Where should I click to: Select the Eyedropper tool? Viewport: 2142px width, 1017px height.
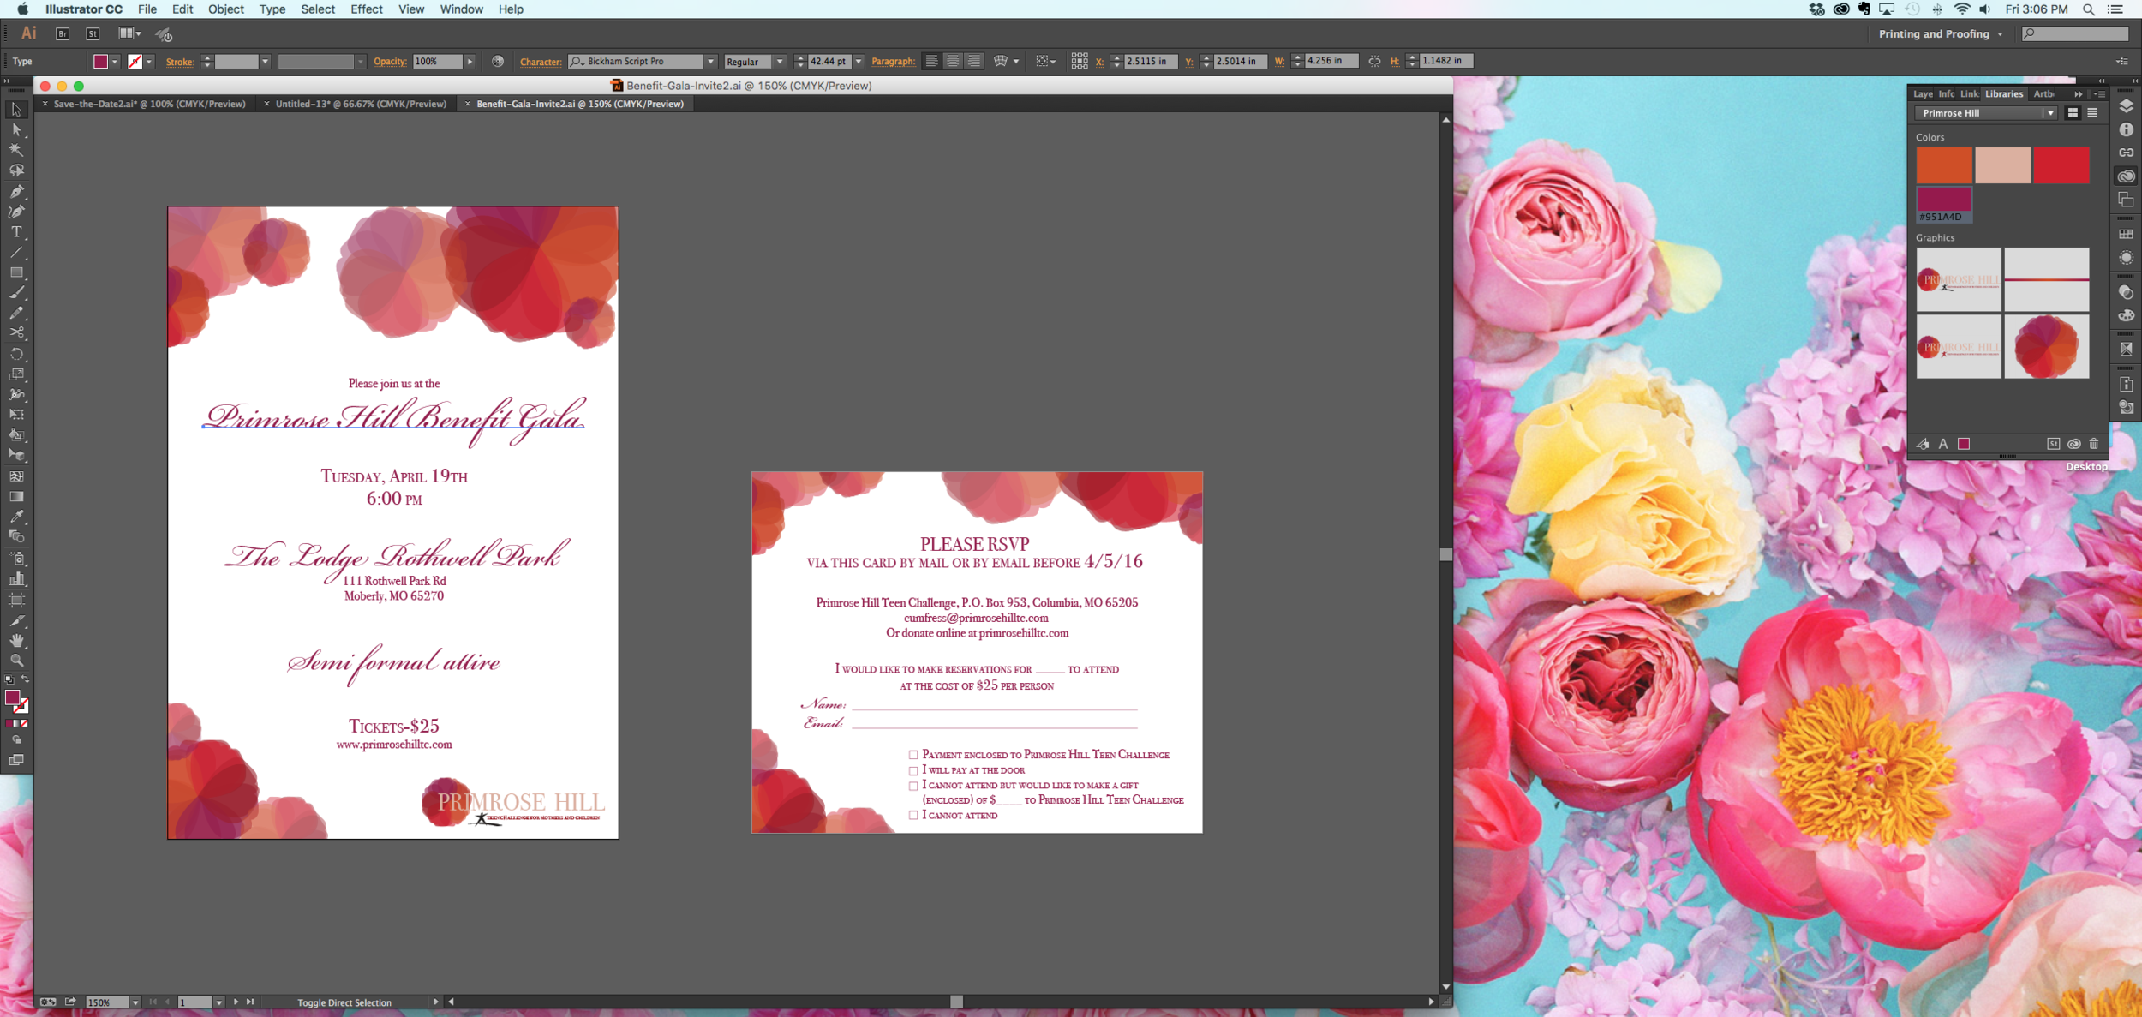point(16,517)
